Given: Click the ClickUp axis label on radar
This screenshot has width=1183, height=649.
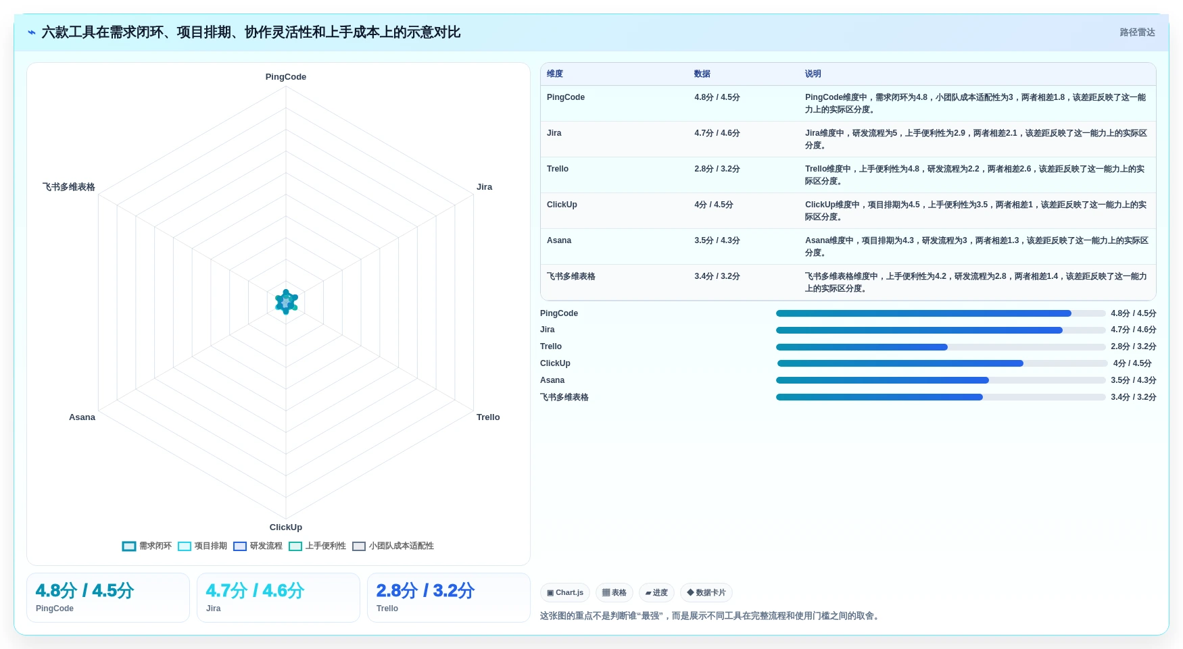Looking at the screenshot, I should pyautogui.click(x=286, y=527).
